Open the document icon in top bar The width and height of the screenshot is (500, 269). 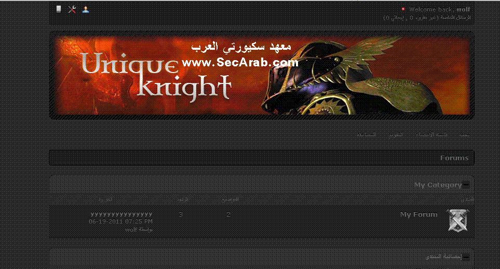(59, 9)
